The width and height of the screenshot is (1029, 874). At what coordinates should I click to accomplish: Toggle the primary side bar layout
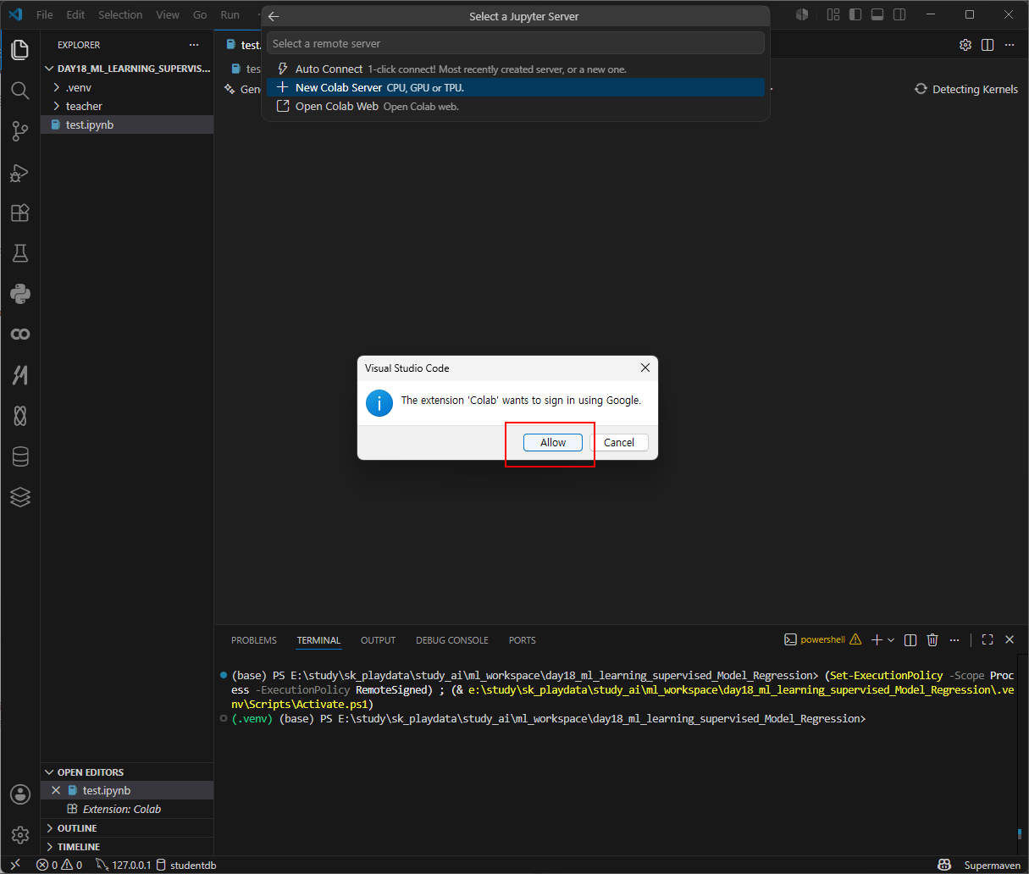[x=855, y=14]
